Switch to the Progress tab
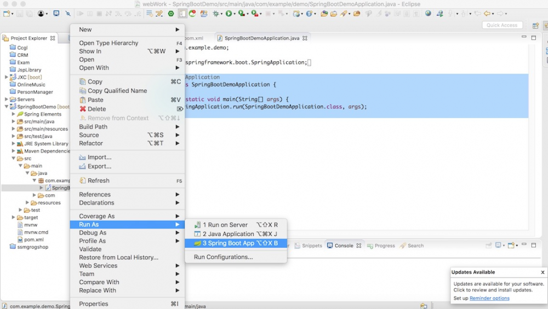Viewport: 548px width, 309px height. pyautogui.click(x=384, y=246)
